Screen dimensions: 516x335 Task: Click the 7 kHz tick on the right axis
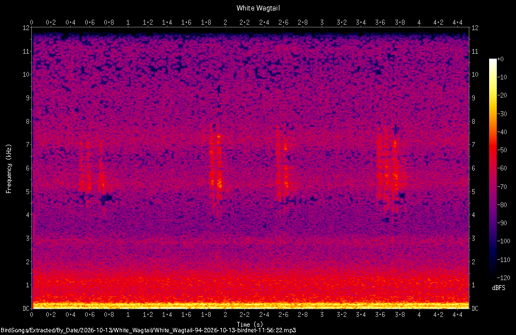pyautogui.click(x=473, y=145)
